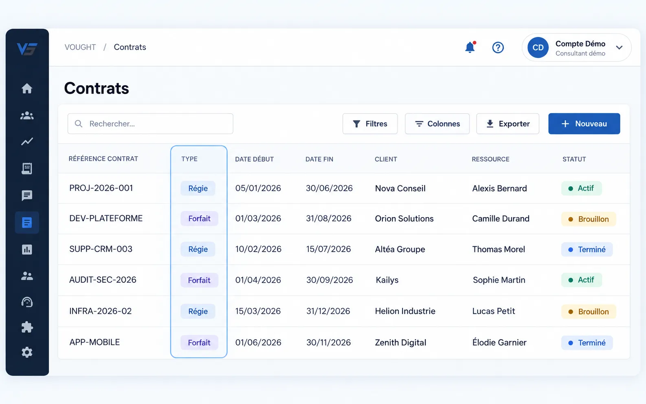Sort by the DATE FIN column header
This screenshot has width=646, height=404.
coord(319,159)
